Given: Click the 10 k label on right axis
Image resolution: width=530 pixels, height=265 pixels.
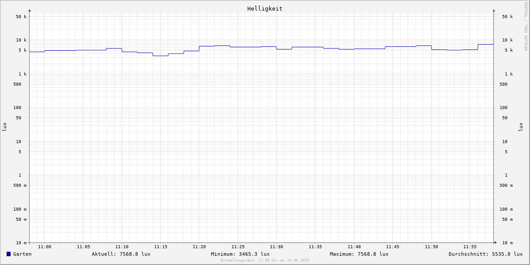Looking at the screenshot, I should pyautogui.click(x=507, y=40).
